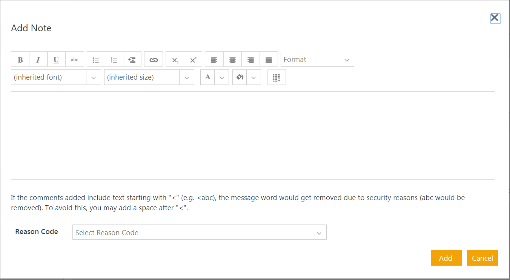Open the Select Reason Code dropdown
Image resolution: width=510 pixels, height=280 pixels.
(x=199, y=232)
